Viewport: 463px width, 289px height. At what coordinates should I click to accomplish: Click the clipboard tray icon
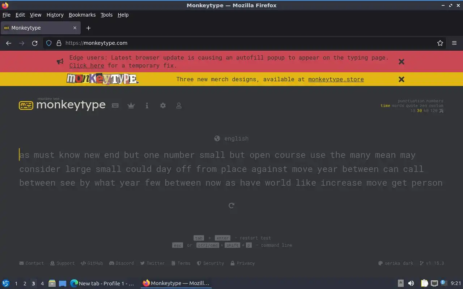(x=424, y=283)
